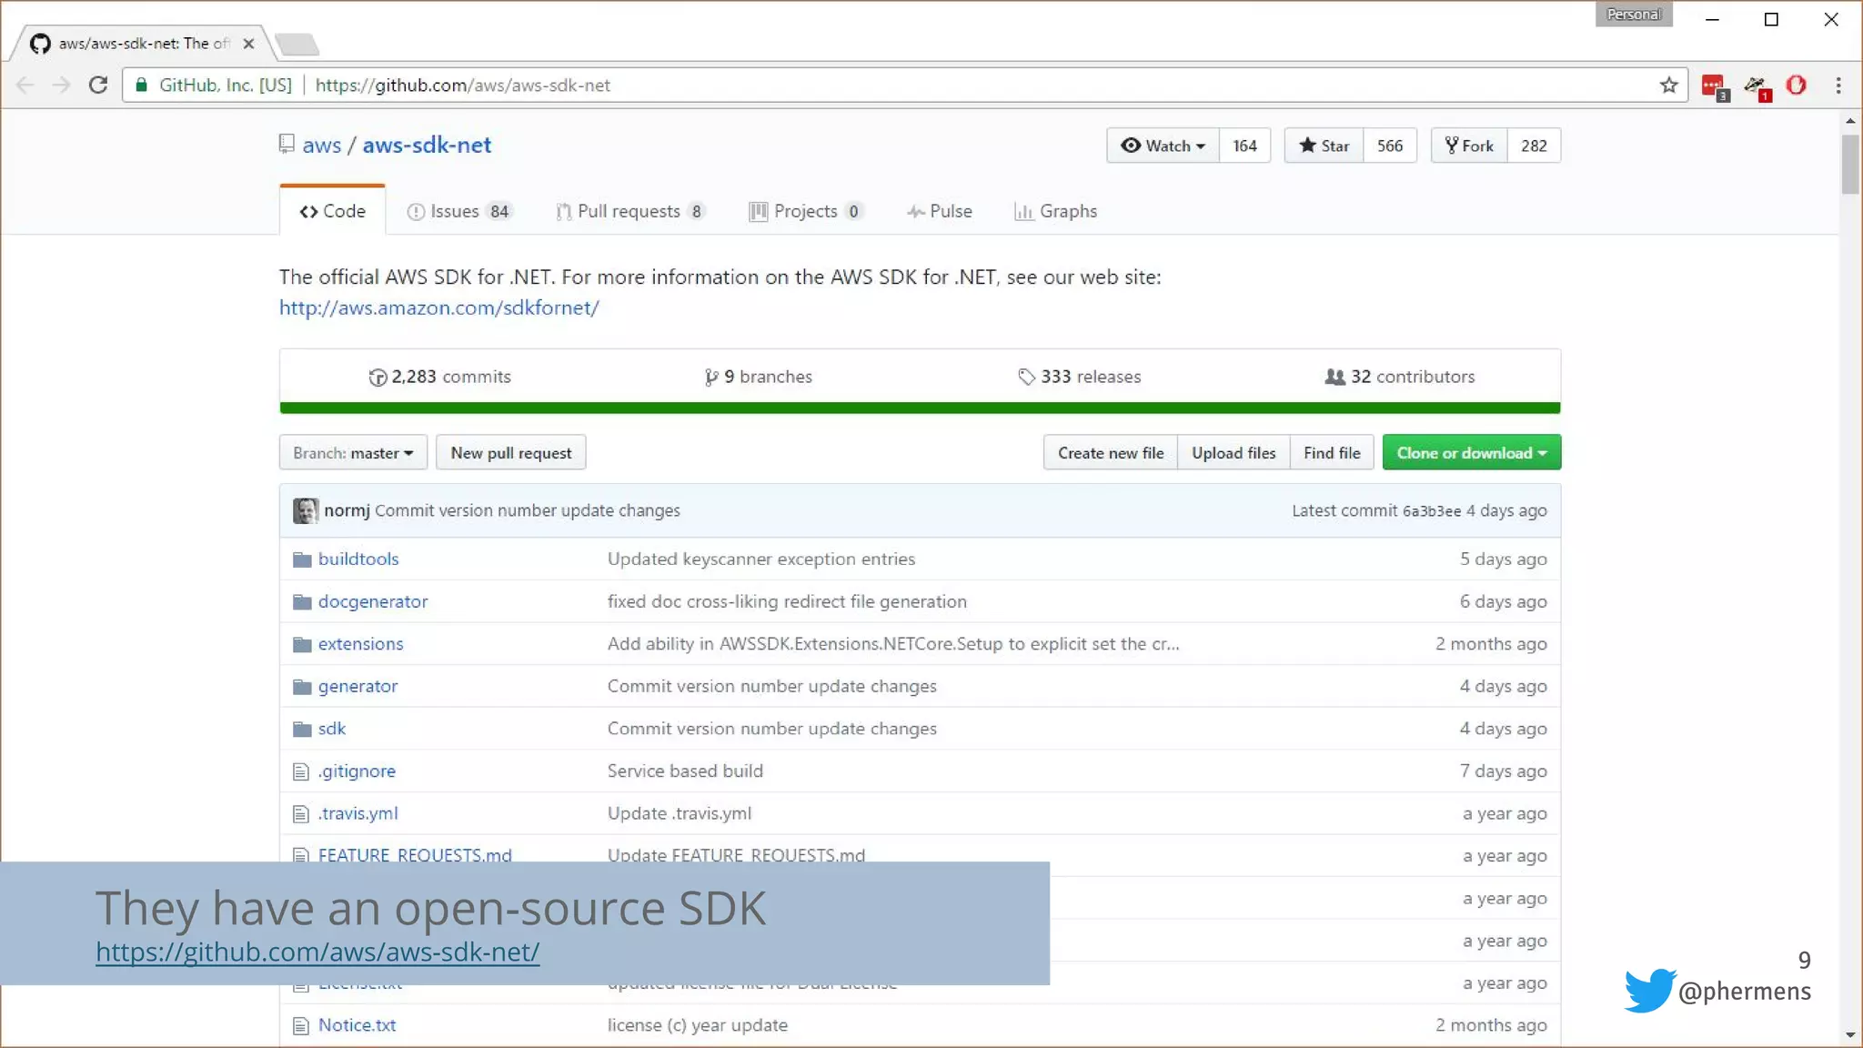Expand Clone or download dropdown

tap(1471, 453)
